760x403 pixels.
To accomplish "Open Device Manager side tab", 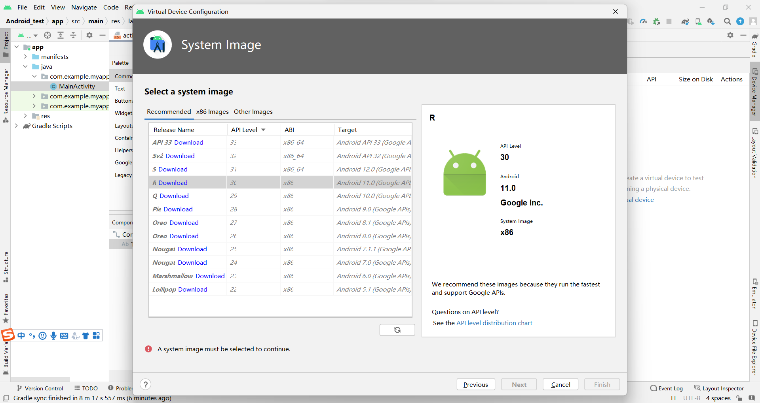I will 754,92.
